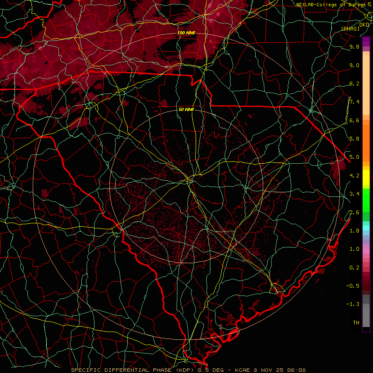Screen dimensions: 373x373
Task: Select the 1.0 scale value
Action: tap(354, 249)
